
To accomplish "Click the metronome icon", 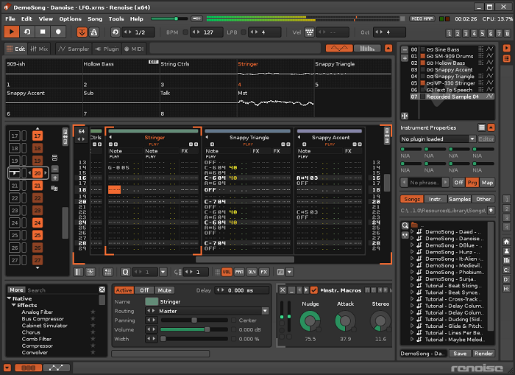I will point(93,32).
